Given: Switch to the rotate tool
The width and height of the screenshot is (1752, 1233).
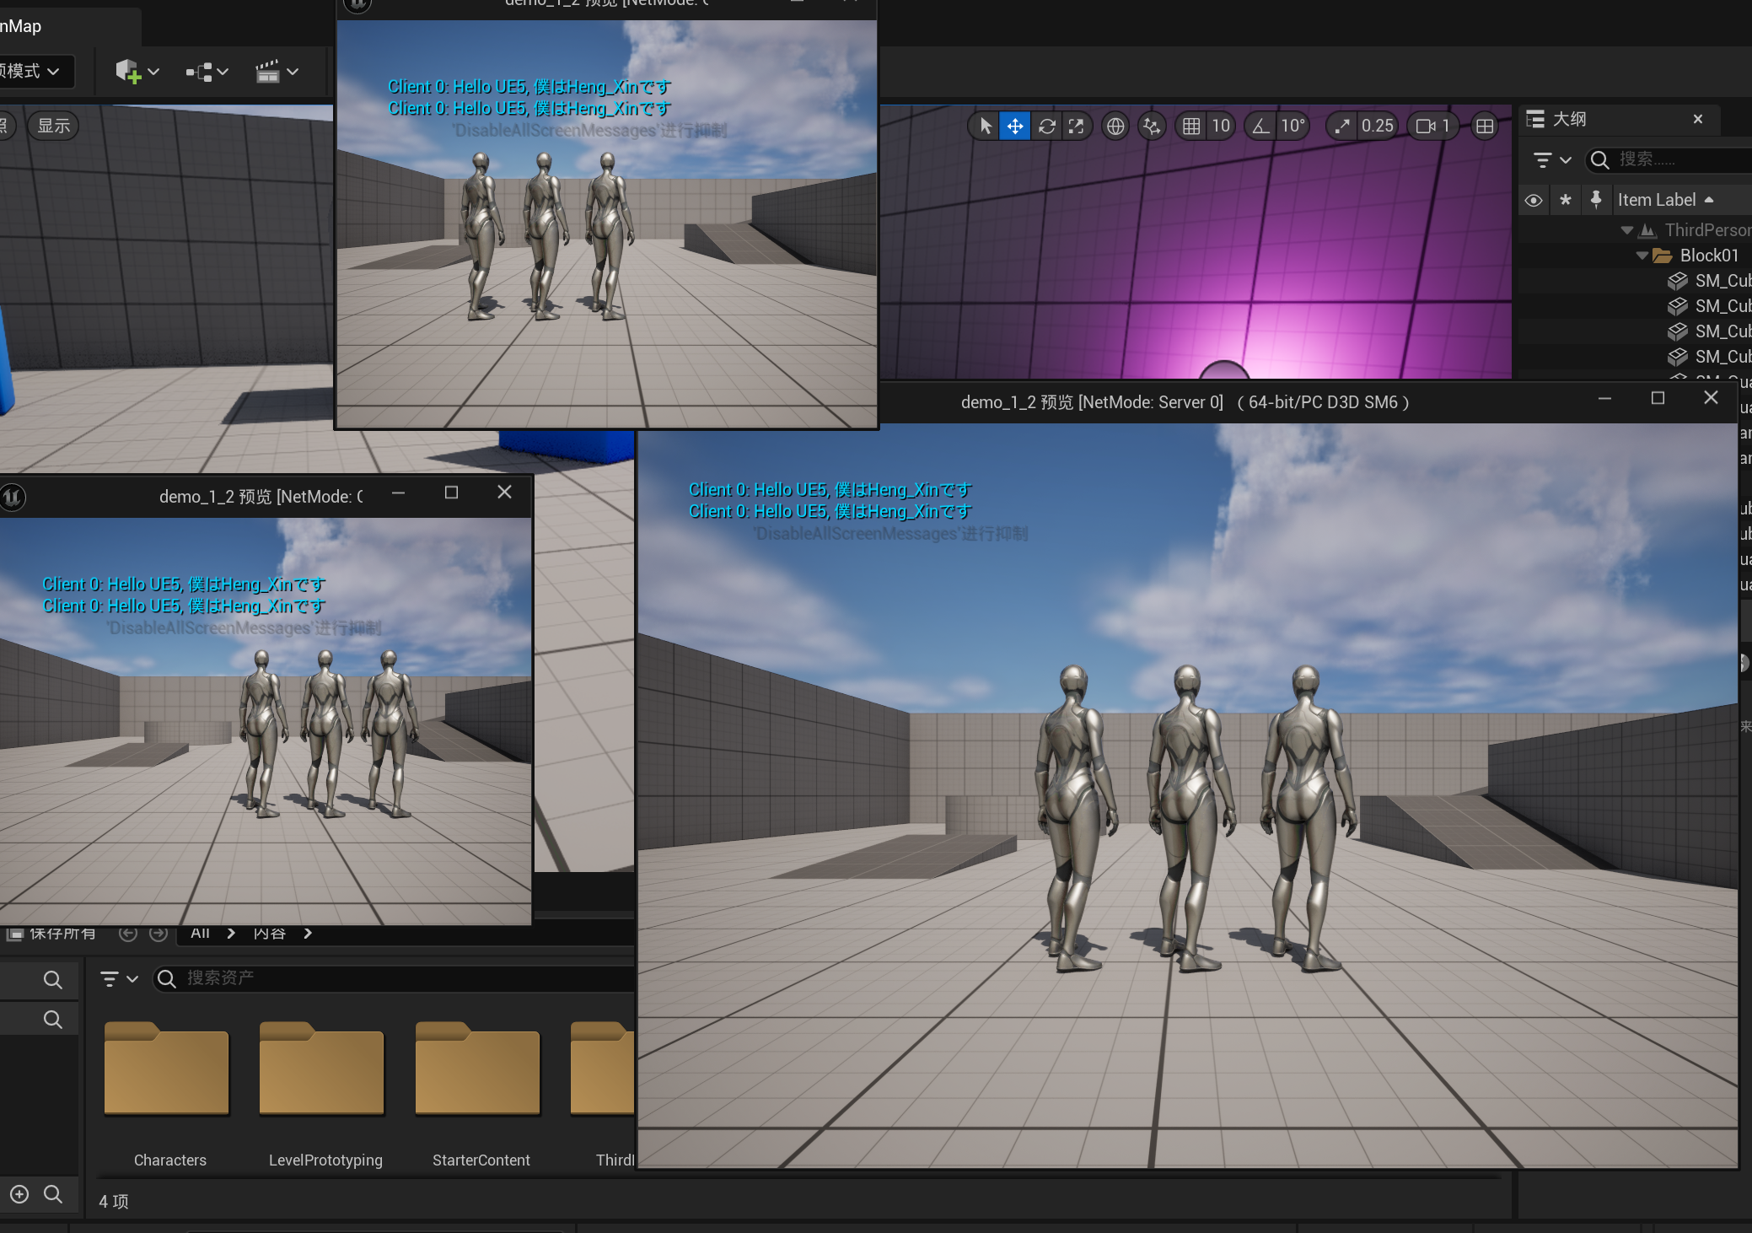Looking at the screenshot, I should pyautogui.click(x=1046, y=127).
